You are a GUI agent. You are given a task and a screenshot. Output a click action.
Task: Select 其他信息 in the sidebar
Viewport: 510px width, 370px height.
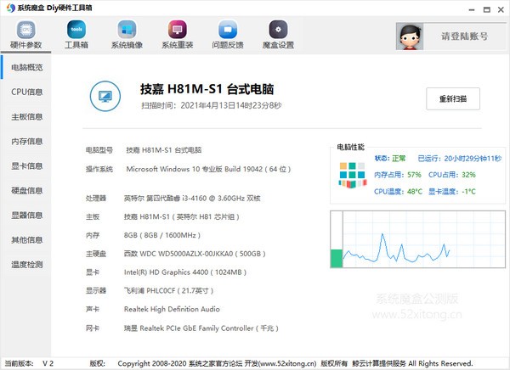[x=27, y=240]
